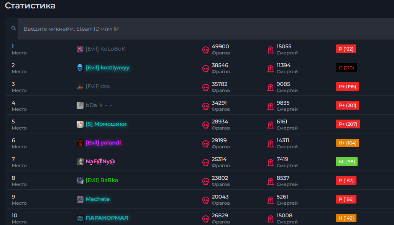Click the avatar beside [Evil] BaBka
This screenshot has width=394, height=225.
coord(80,181)
